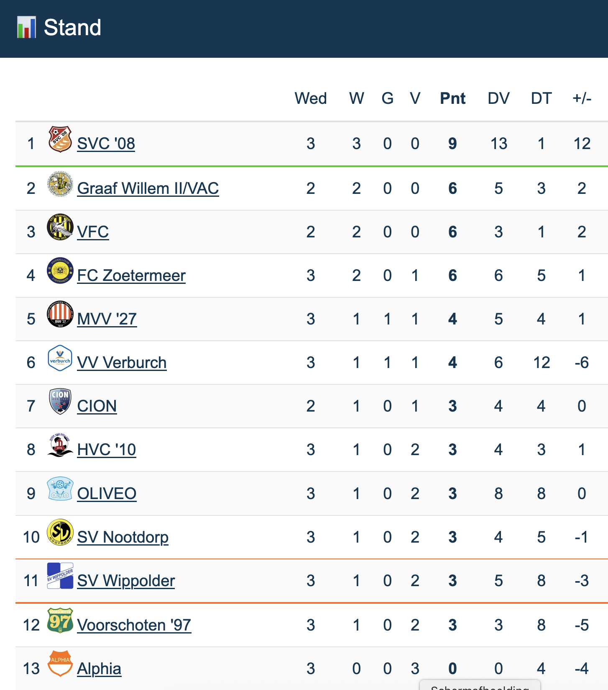Click the MVV '27 striped logo

tap(60, 314)
